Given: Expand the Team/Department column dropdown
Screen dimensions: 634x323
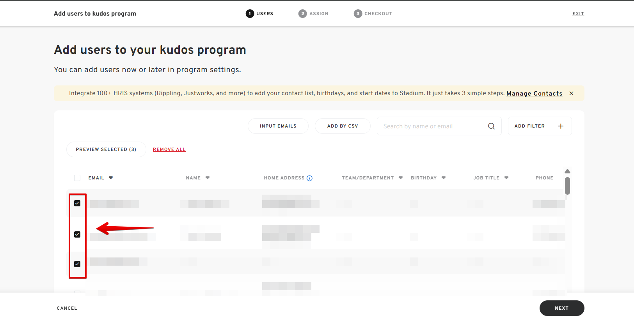Looking at the screenshot, I should click(x=401, y=178).
